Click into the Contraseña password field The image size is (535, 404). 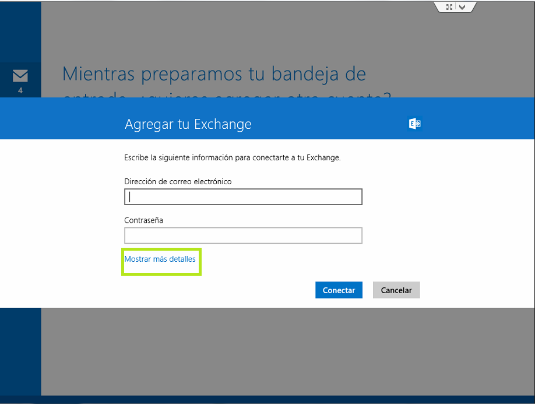click(x=243, y=236)
